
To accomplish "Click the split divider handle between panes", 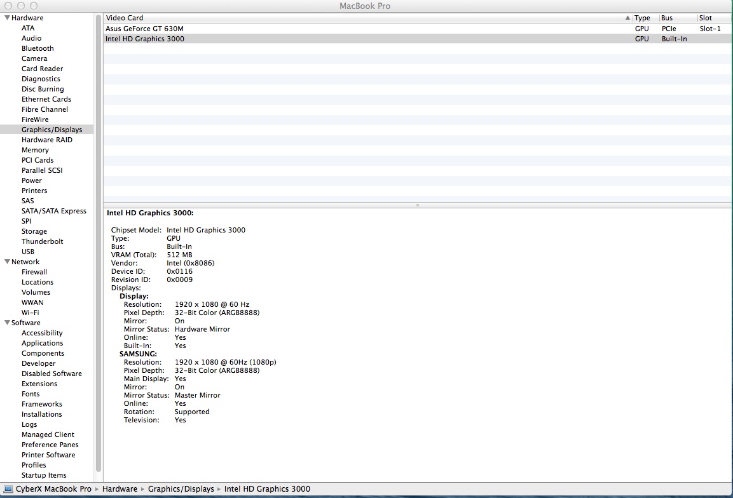I will [x=417, y=205].
